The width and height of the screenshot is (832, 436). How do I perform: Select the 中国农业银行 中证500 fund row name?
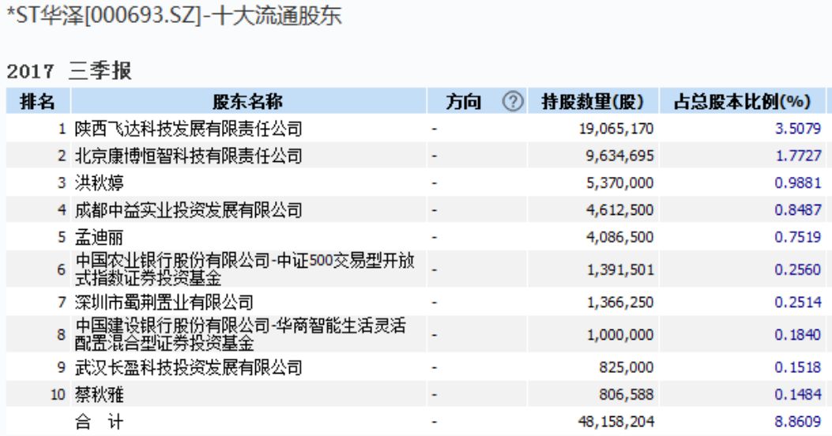[x=245, y=269]
